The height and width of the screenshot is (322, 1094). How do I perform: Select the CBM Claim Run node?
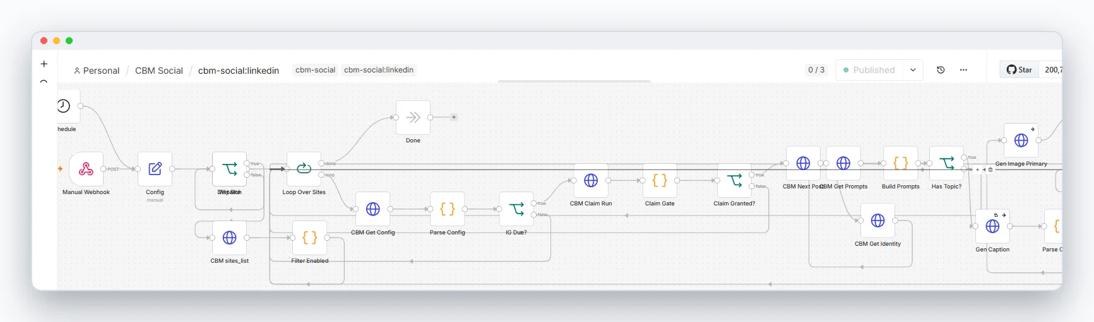pyautogui.click(x=590, y=180)
